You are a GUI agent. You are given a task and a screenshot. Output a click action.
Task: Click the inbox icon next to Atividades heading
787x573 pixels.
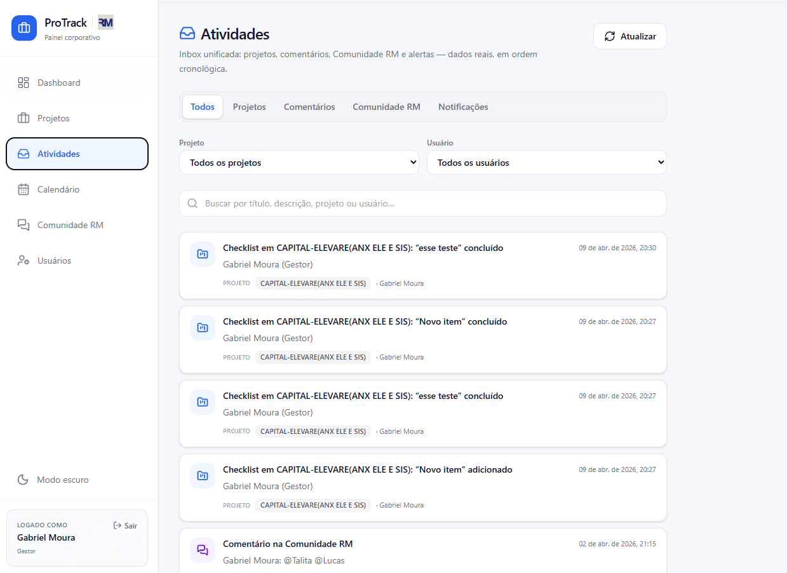[187, 34]
